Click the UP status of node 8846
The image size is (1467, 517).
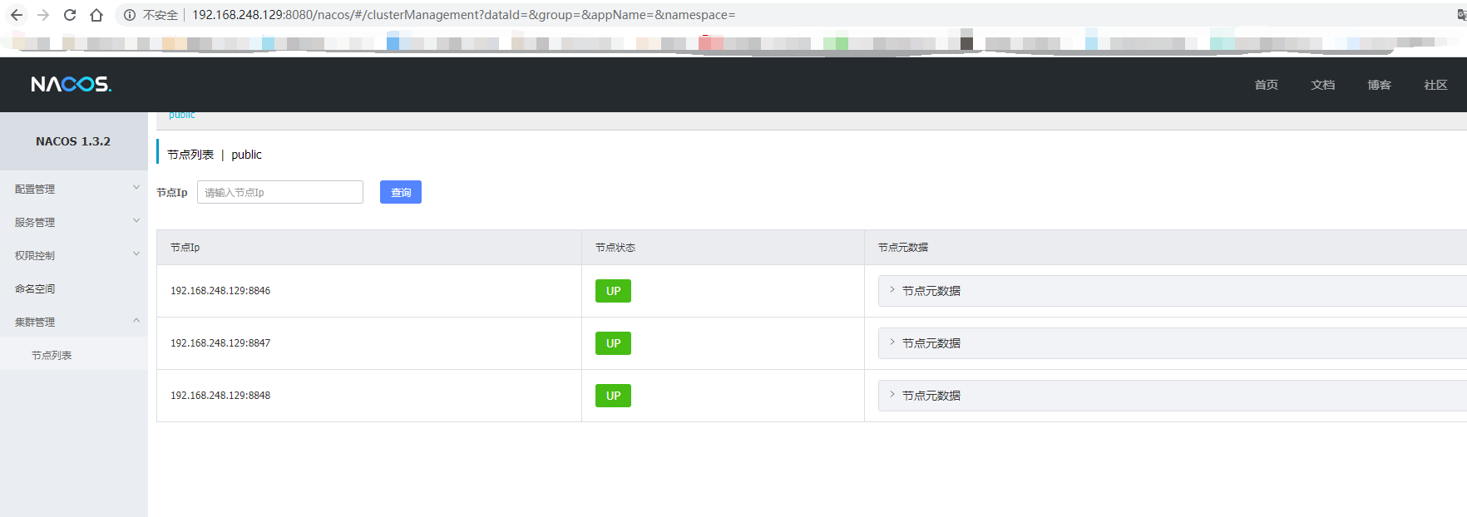click(613, 291)
